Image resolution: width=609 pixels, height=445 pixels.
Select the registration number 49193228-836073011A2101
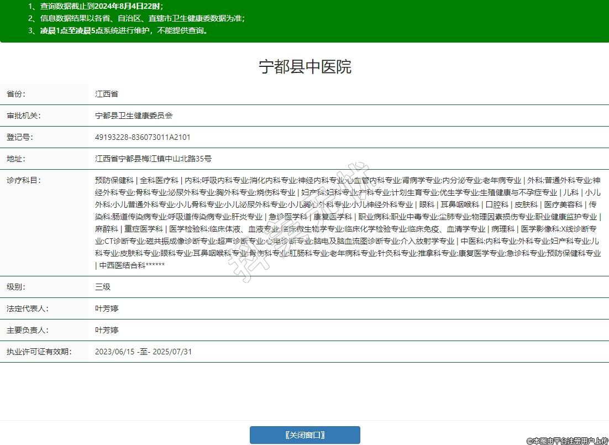[x=143, y=137]
